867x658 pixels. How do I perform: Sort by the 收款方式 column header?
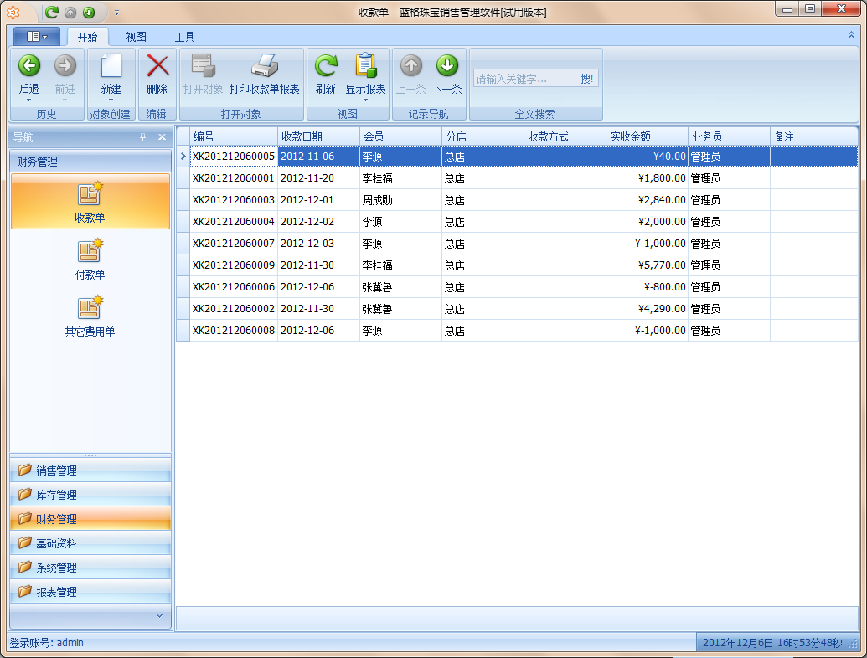click(x=565, y=136)
